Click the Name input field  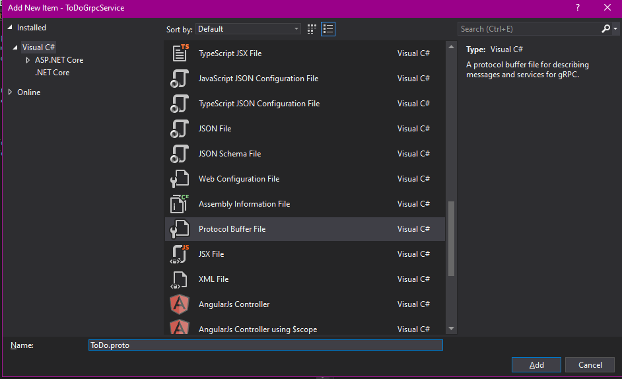[265, 345]
